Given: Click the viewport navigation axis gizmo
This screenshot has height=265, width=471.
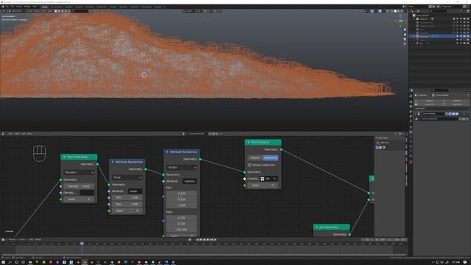Looking at the screenshot, I should point(400,21).
